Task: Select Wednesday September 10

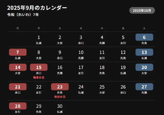Action: pyautogui.click(x=81, y=52)
